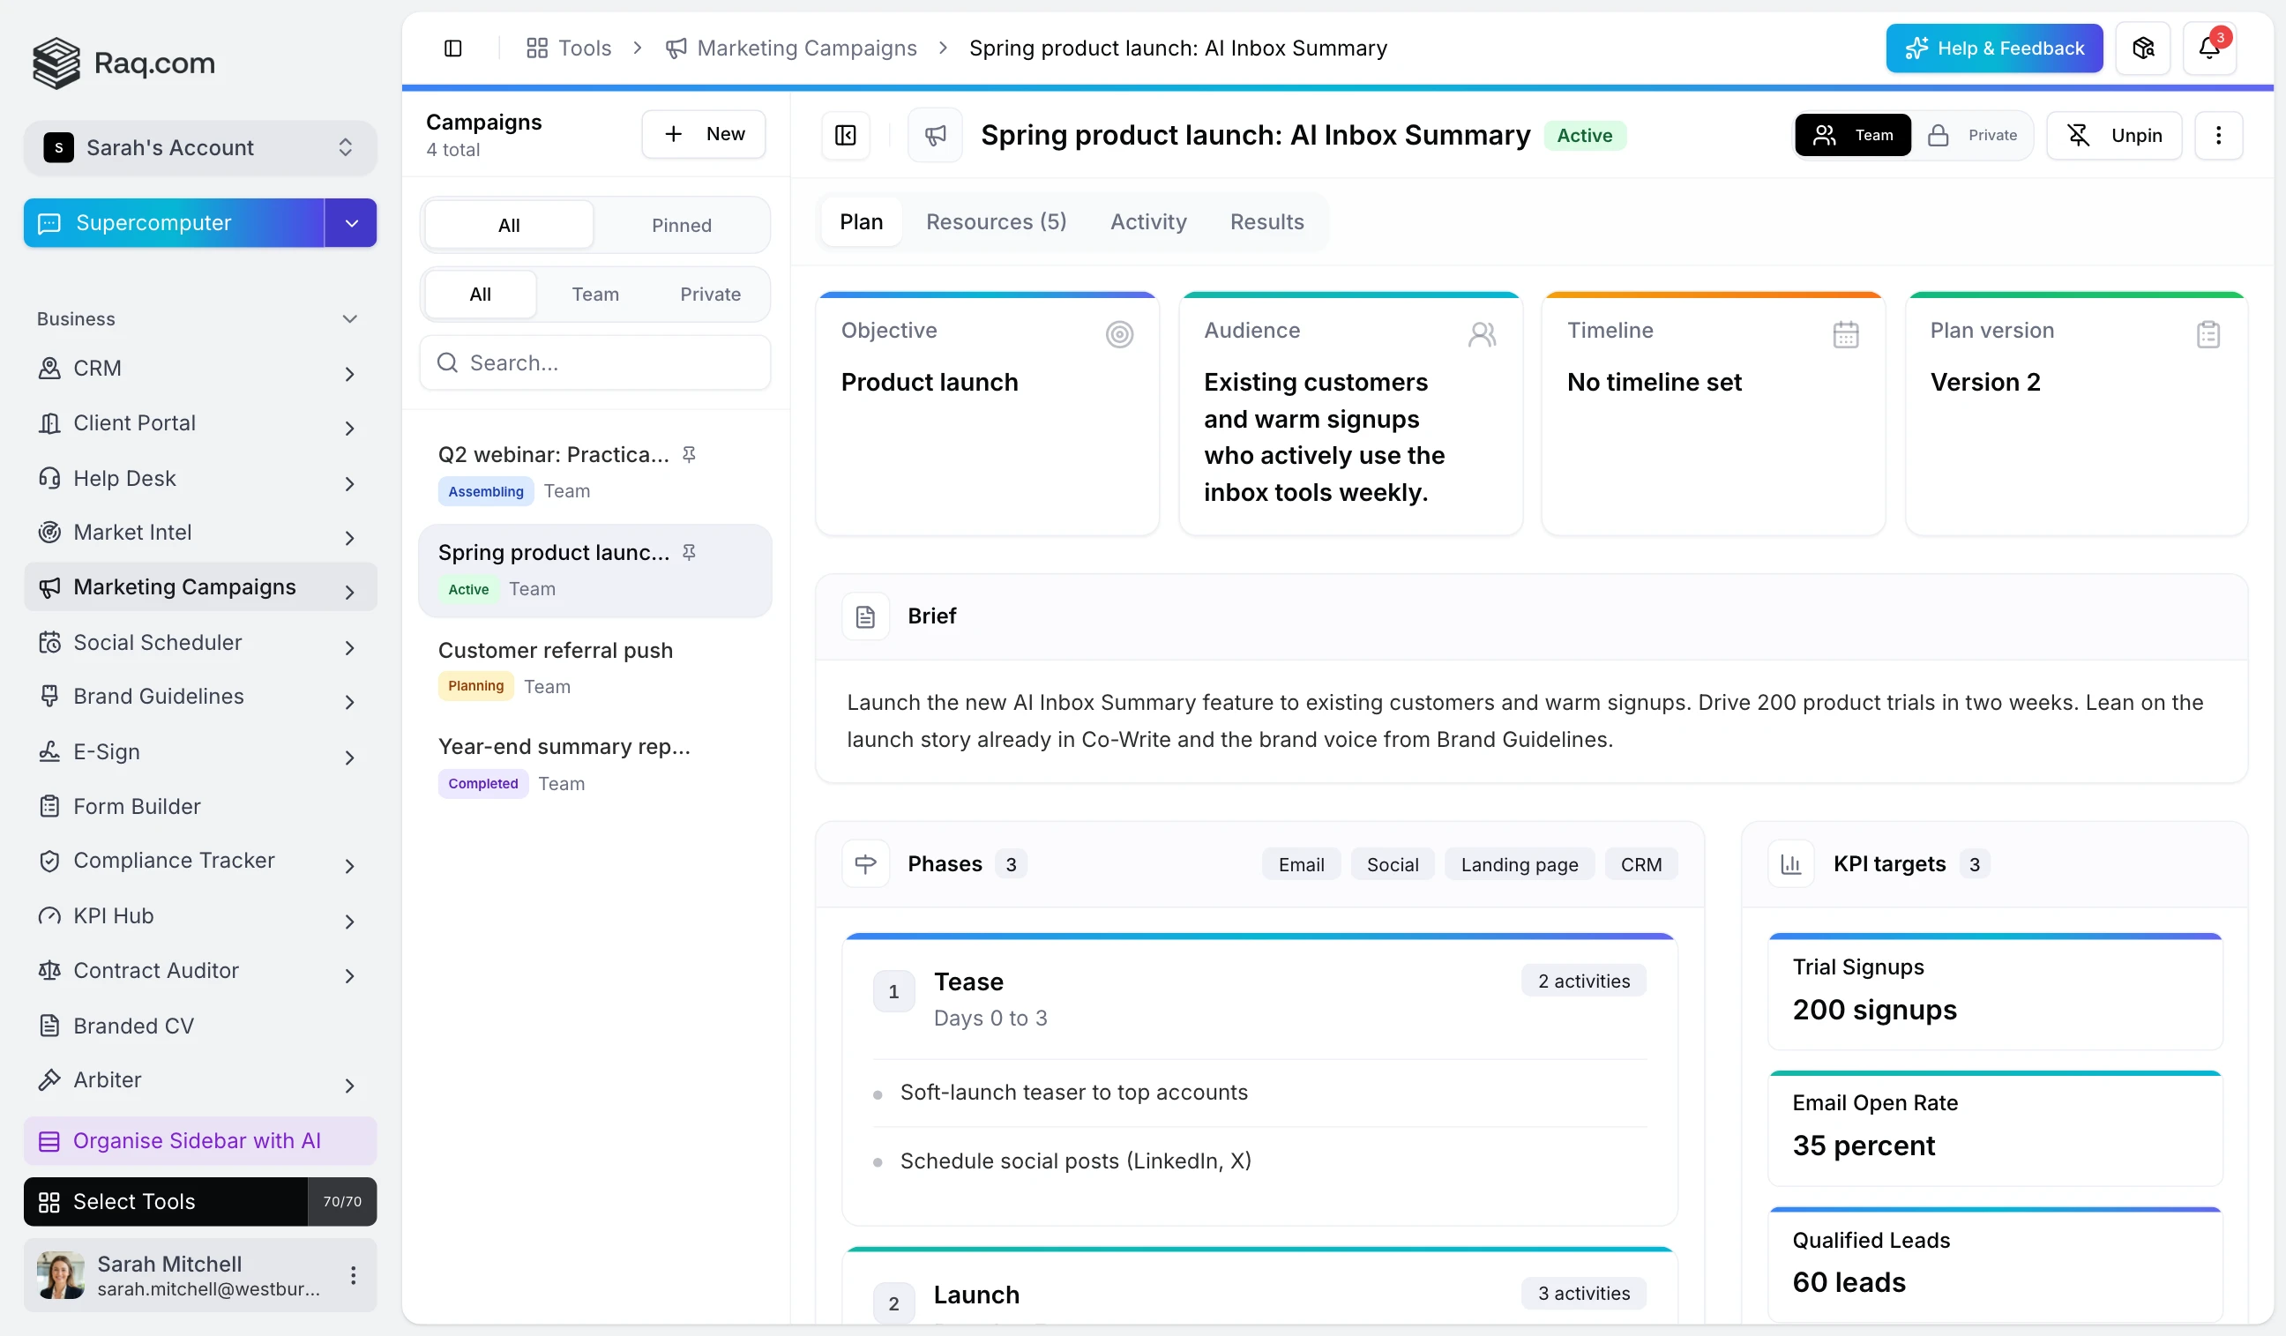The image size is (2286, 1336).
Task: Click the KPI targets chart icon
Action: pos(1790,864)
